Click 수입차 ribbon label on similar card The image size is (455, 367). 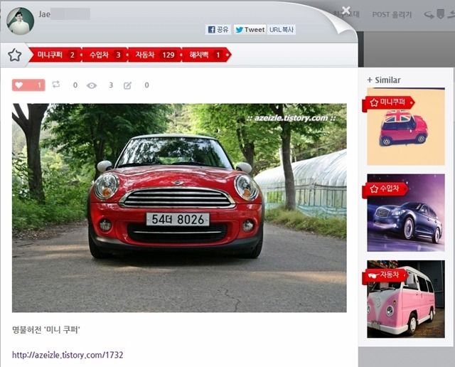tap(385, 189)
